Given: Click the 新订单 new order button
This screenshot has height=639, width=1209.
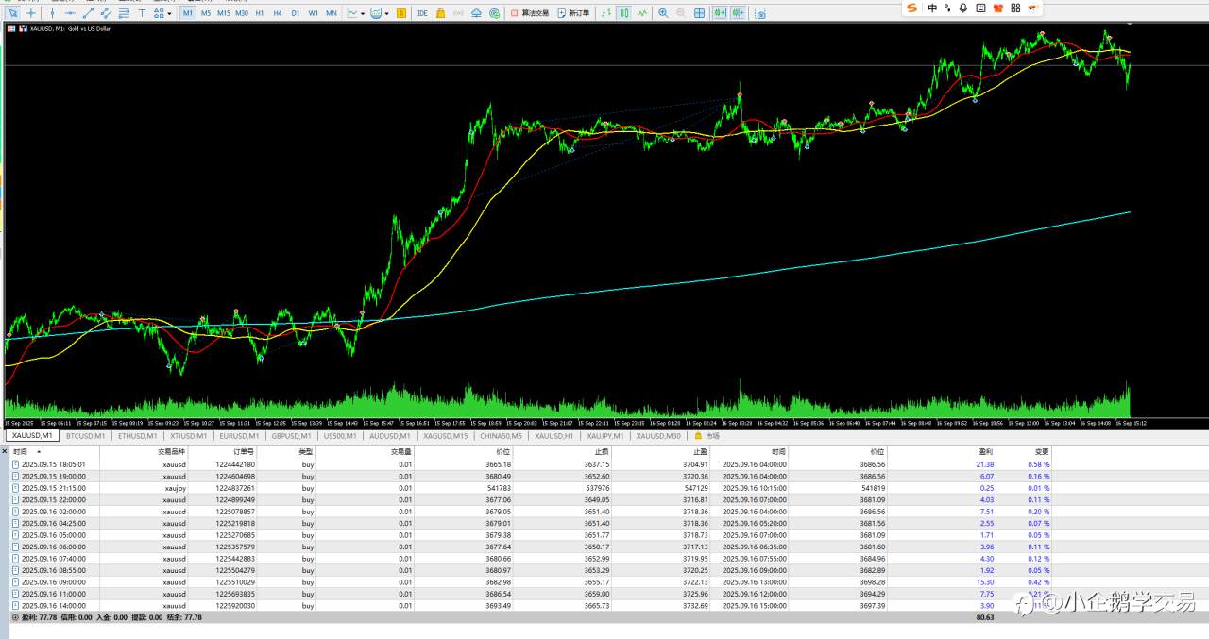Looking at the screenshot, I should (x=574, y=13).
